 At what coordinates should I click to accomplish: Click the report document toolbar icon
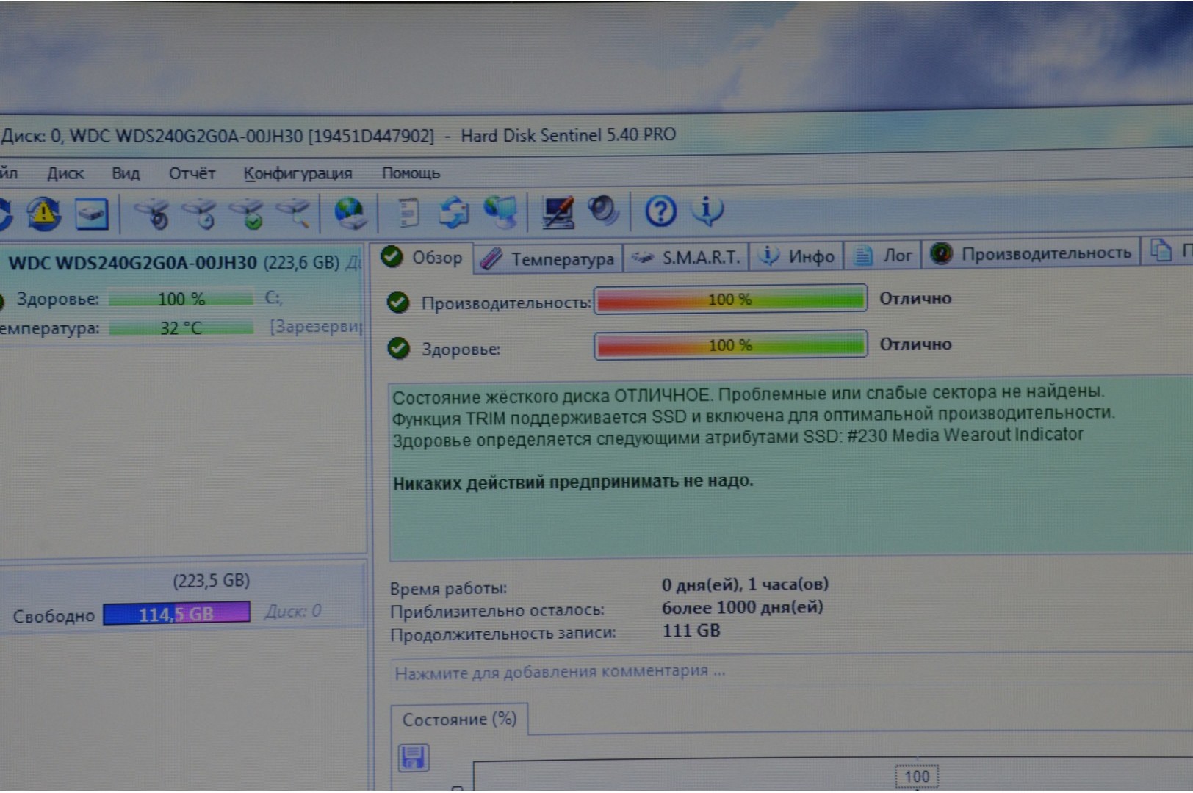click(x=406, y=214)
